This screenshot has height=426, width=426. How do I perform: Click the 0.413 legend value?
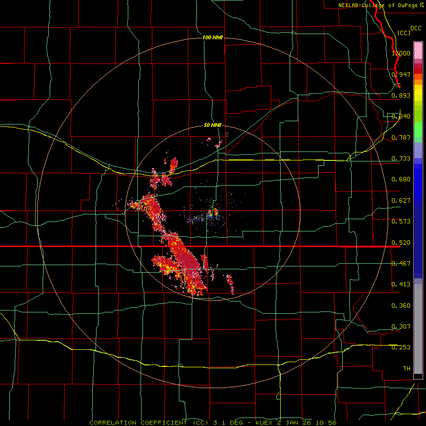point(401,284)
